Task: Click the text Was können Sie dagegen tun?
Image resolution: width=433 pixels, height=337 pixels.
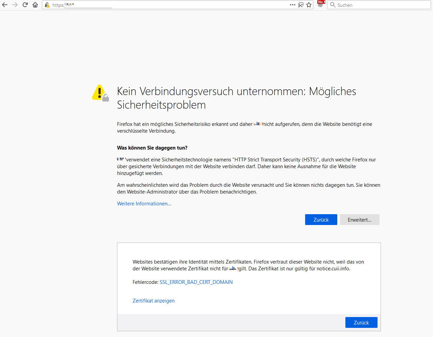Action: point(152,148)
